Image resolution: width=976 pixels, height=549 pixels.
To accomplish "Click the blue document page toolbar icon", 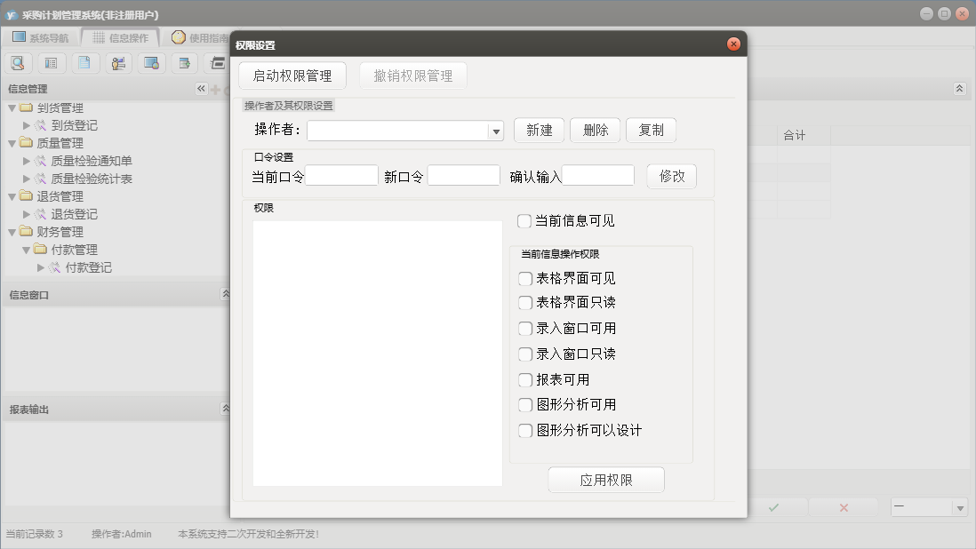I will 84,63.
